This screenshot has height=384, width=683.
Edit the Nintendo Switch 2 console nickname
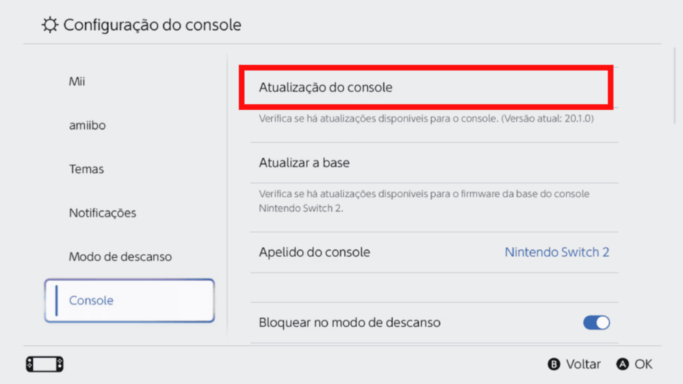point(557,252)
